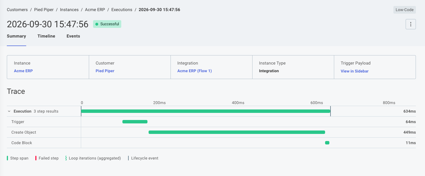Click the Code Block row label
425x176 pixels.
(x=22, y=143)
